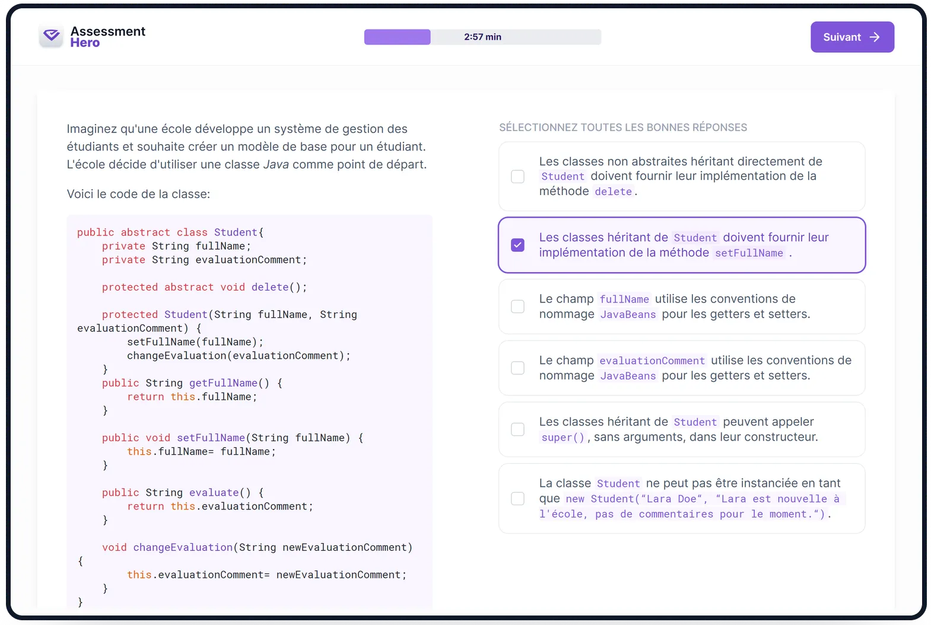Check the box about implementing the delete method
This screenshot has height=625, width=931.
click(x=517, y=177)
